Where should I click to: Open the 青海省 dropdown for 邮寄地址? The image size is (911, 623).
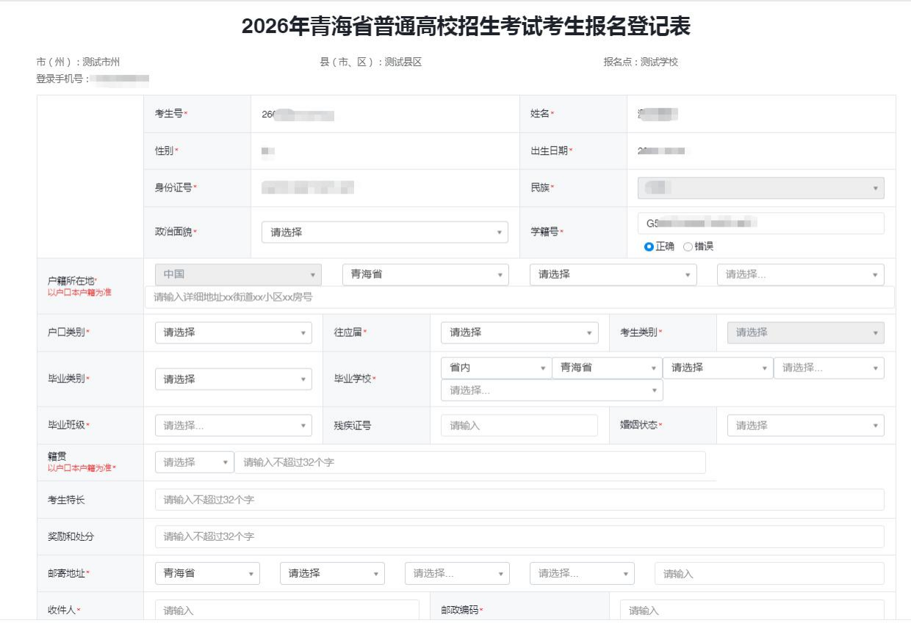[x=207, y=573]
